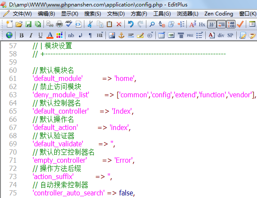Toggle hex viewer (Hx)

pyautogui.click(x=202, y=24)
